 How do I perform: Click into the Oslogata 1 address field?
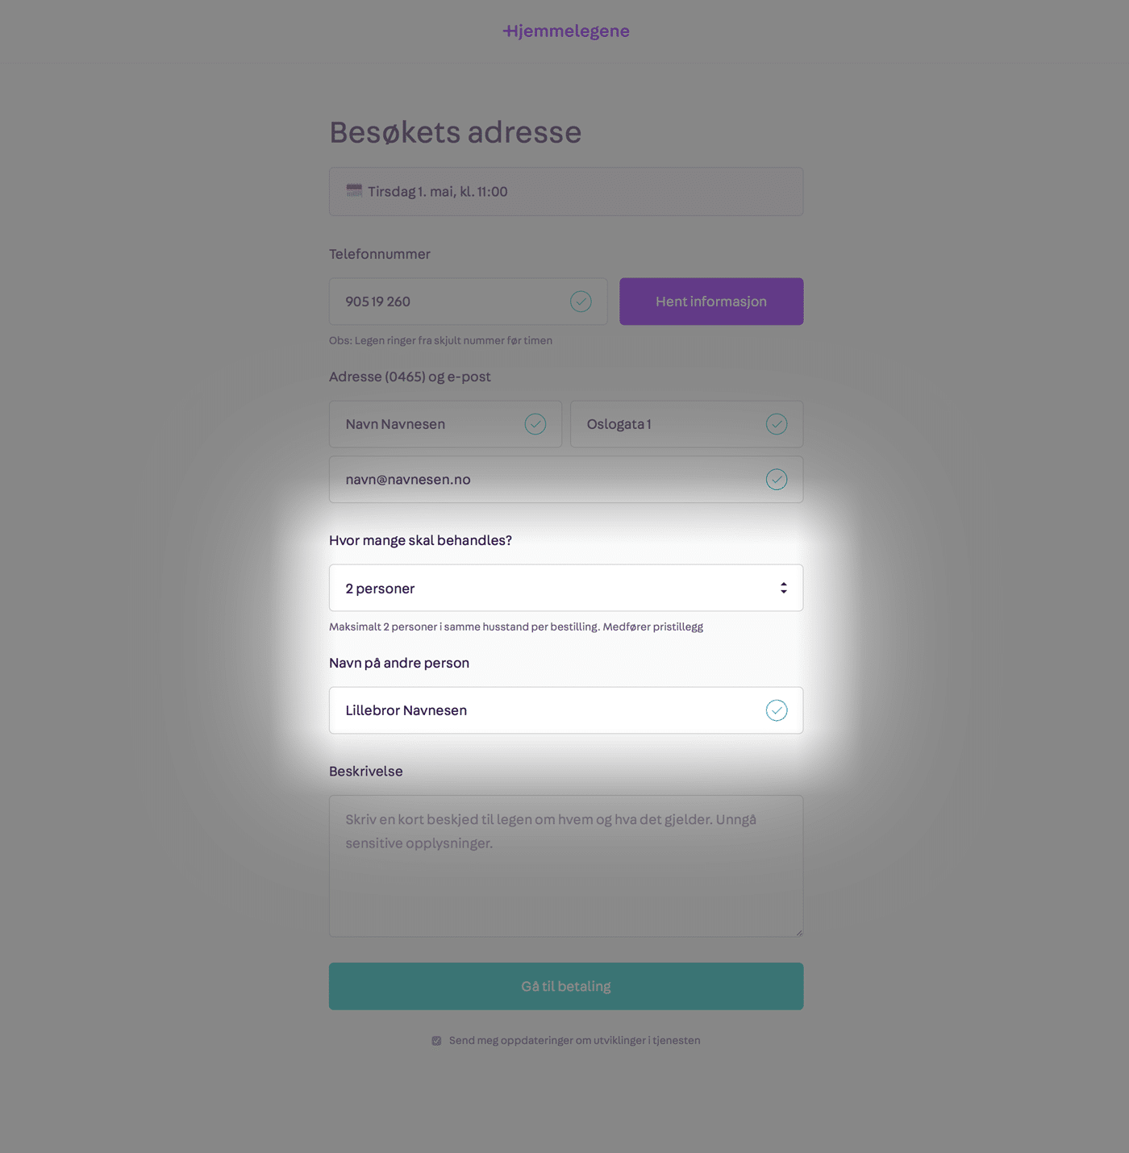[686, 424]
